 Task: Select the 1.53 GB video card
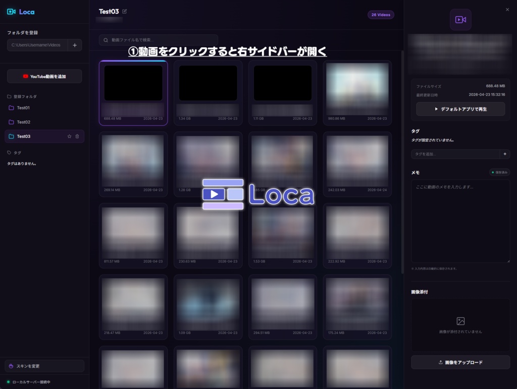283,236
